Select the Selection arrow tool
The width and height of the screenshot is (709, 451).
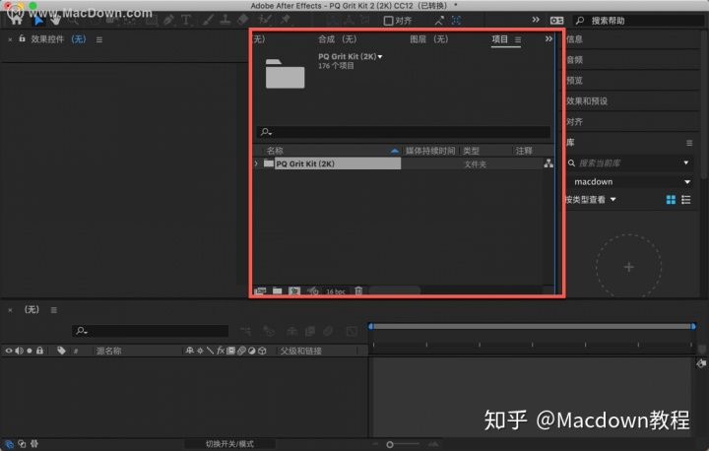[38, 20]
